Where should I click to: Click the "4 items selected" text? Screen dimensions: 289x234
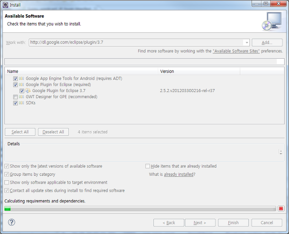[x=93, y=132]
